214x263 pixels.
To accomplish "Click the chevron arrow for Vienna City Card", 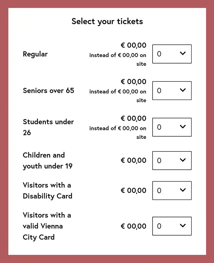I will coord(183,226).
